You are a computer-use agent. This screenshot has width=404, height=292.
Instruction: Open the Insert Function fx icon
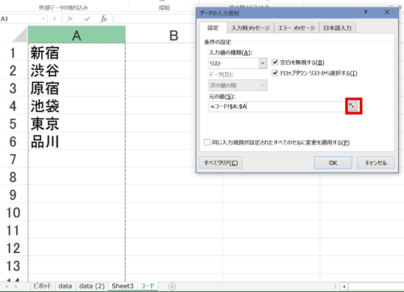click(x=104, y=19)
